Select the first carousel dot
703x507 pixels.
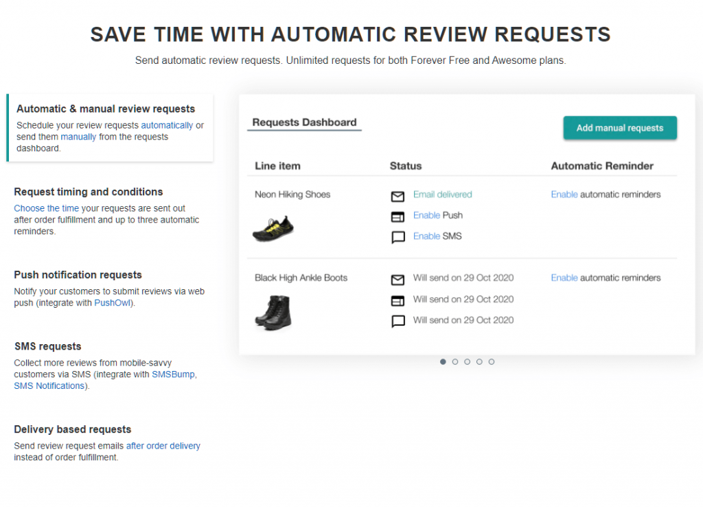443,361
